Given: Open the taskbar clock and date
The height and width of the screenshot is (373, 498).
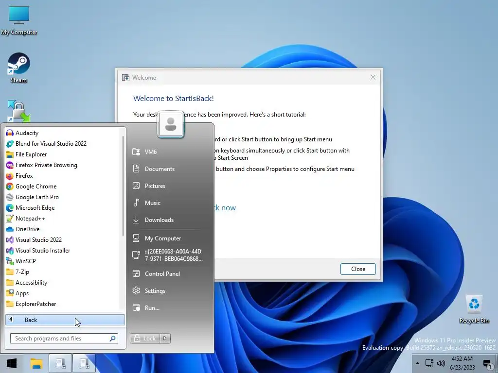Looking at the screenshot, I should tap(462, 363).
